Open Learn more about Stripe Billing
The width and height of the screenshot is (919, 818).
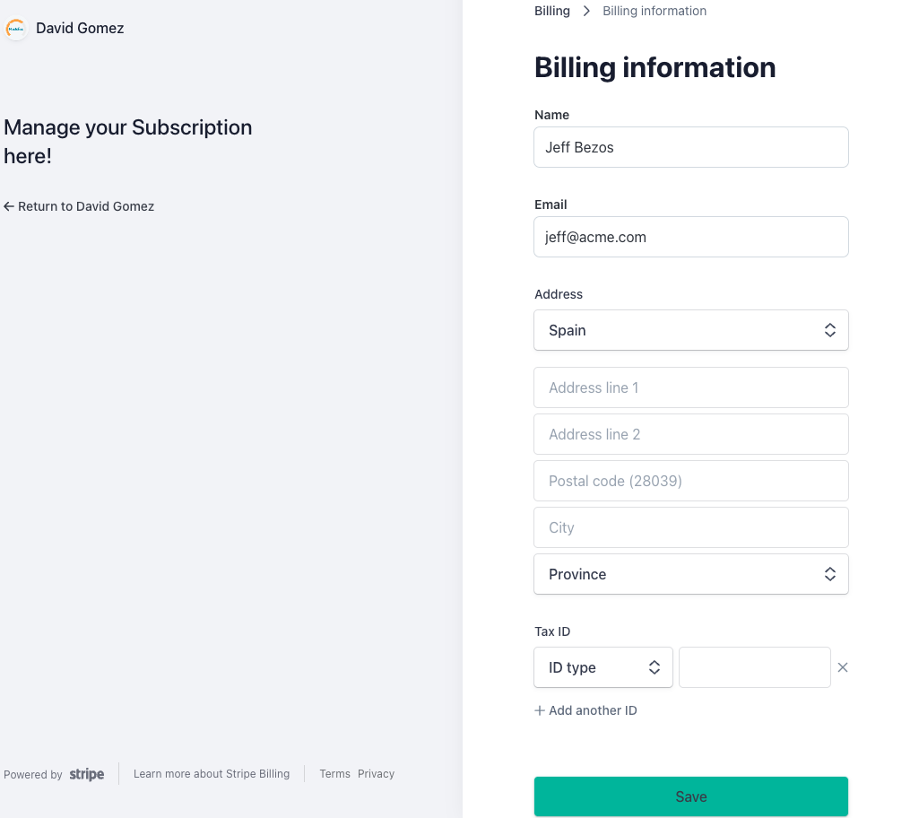pos(212,774)
